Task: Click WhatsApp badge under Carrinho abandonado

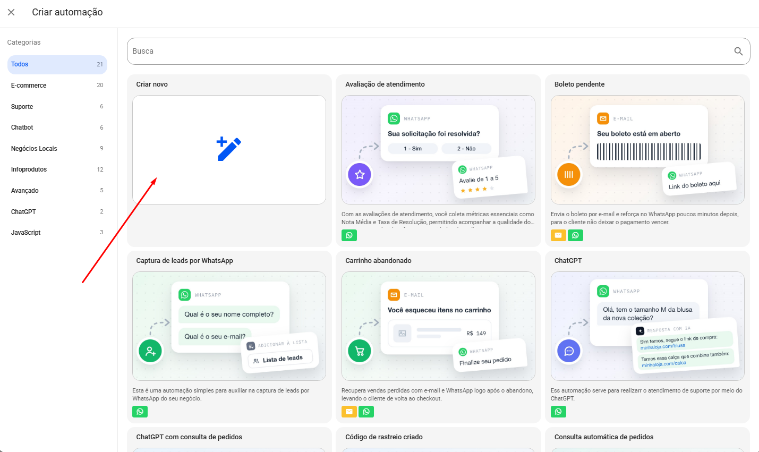Action: 366,412
